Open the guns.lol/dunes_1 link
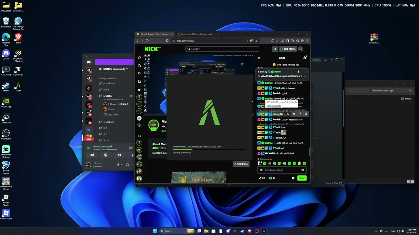Viewport: 419px width, 235px height. click(288, 76)
